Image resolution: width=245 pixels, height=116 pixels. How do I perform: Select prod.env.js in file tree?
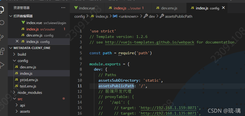coord(39,80)
